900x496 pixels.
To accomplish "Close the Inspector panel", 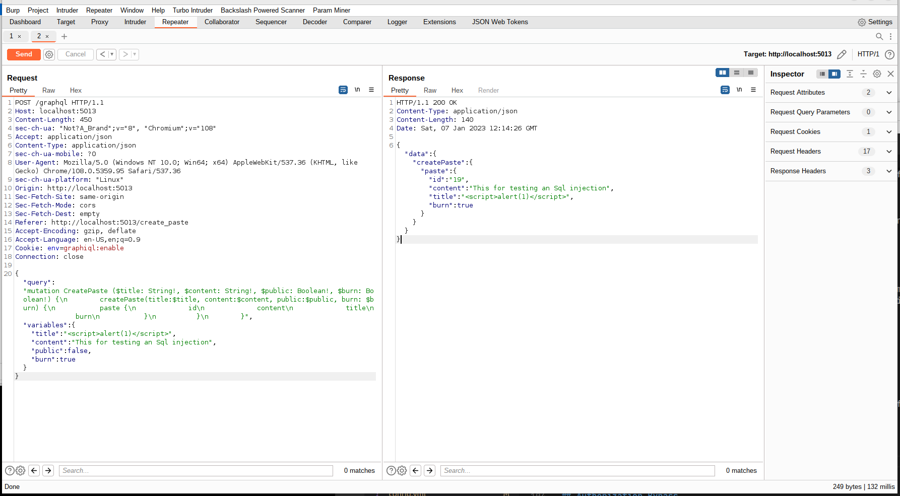I will (x=890, y=74).
